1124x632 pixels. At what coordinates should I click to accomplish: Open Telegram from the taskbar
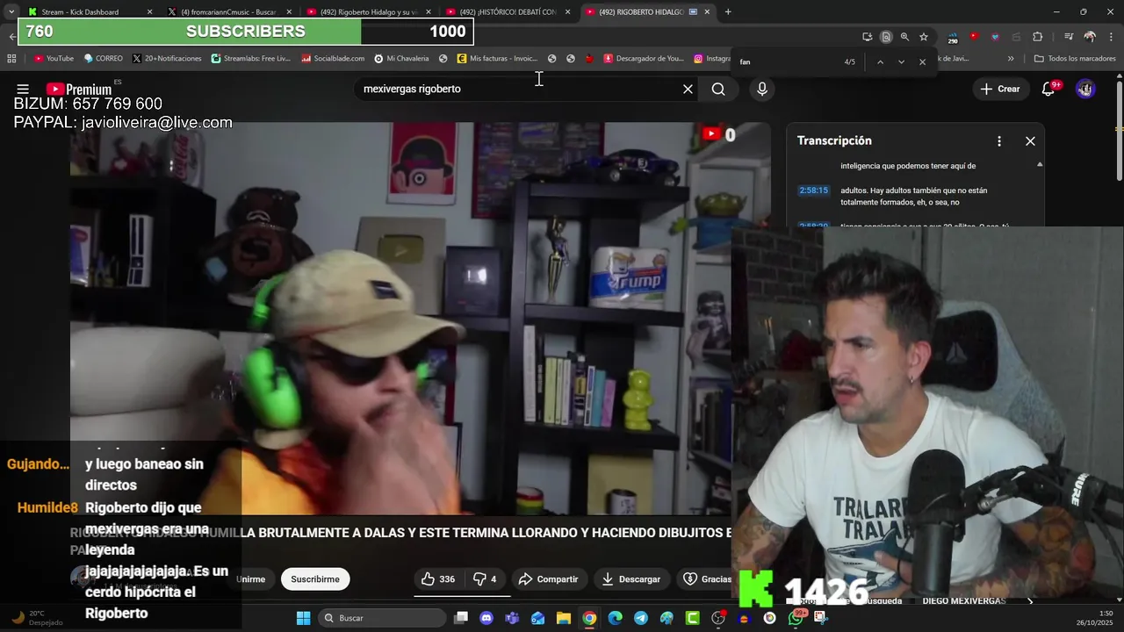click(x=641, y=618)
